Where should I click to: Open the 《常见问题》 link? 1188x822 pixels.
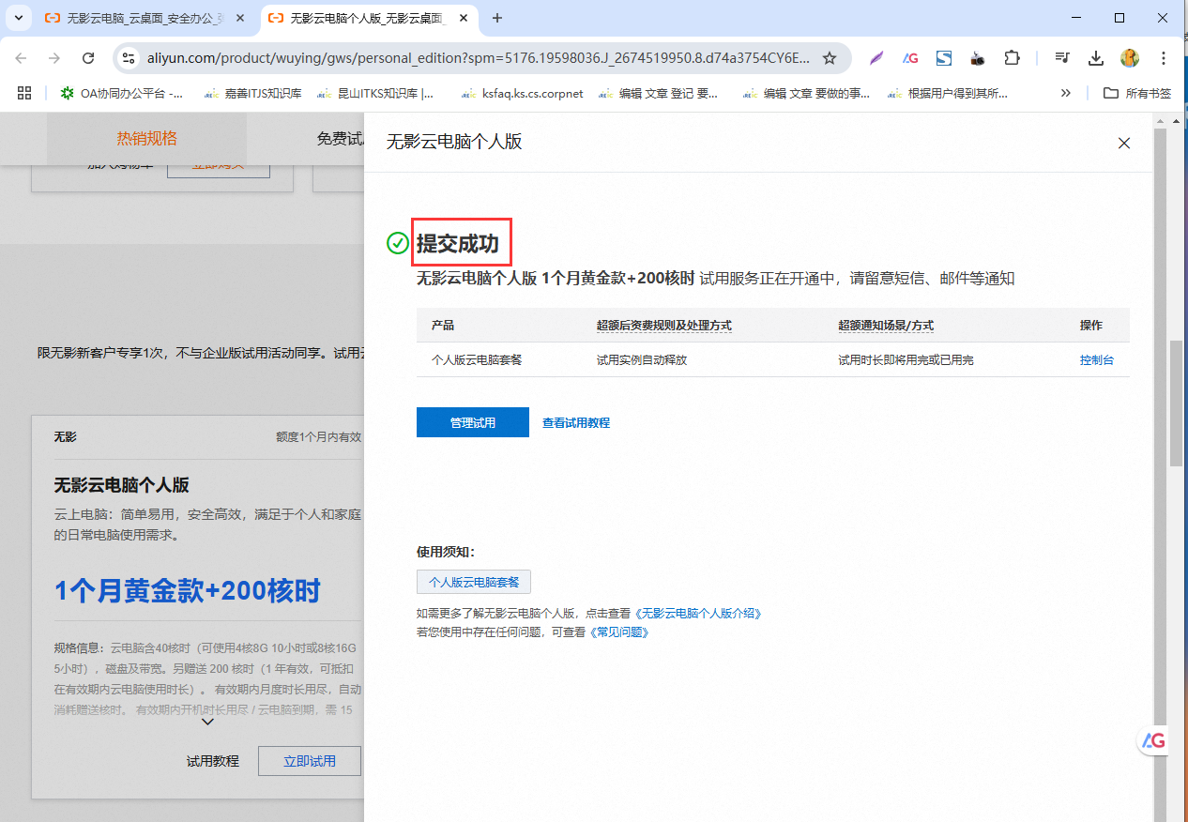click(619, 632)
